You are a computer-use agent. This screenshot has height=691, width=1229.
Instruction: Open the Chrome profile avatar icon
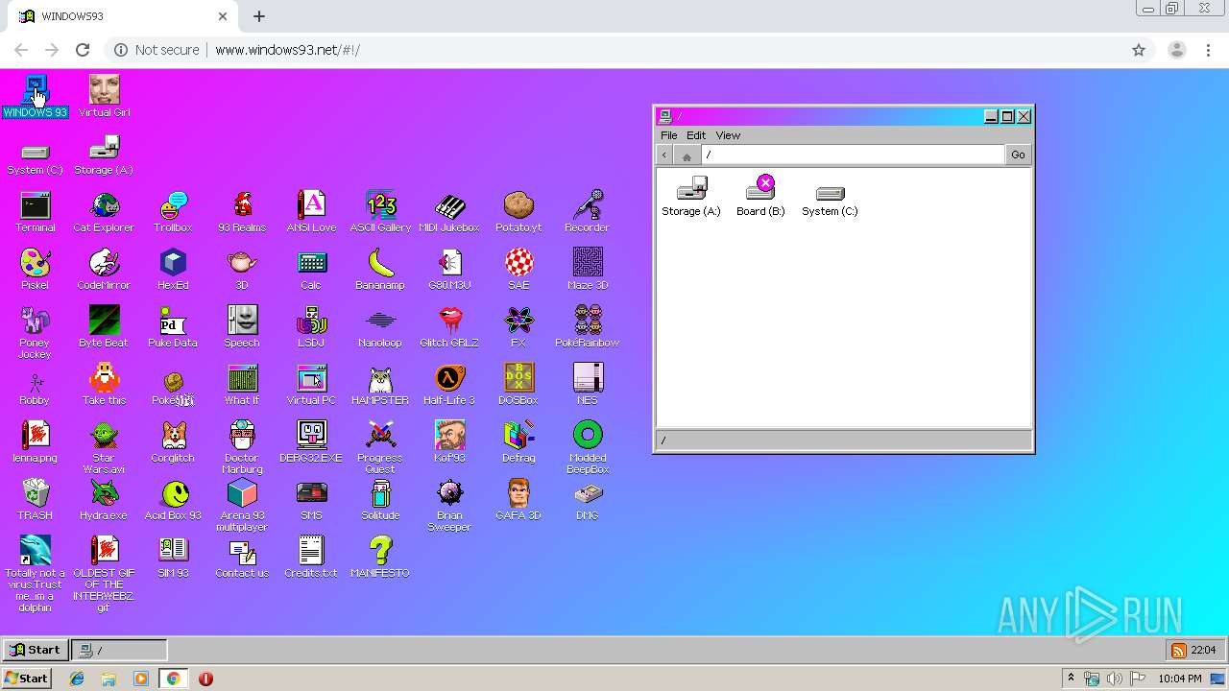coord(1177,50)
